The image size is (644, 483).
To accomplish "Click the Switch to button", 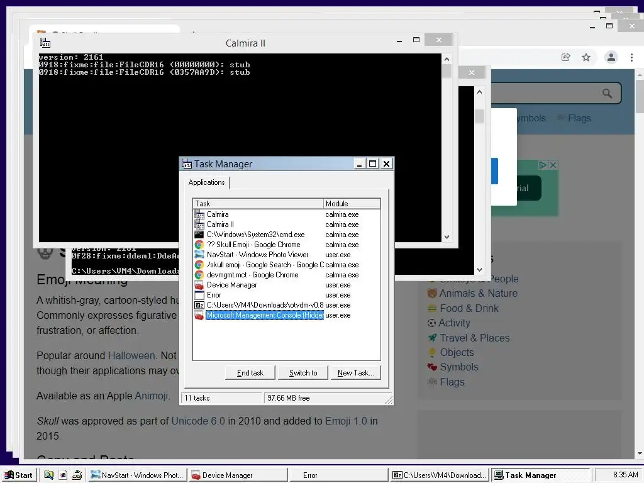I will coord(303,372).
